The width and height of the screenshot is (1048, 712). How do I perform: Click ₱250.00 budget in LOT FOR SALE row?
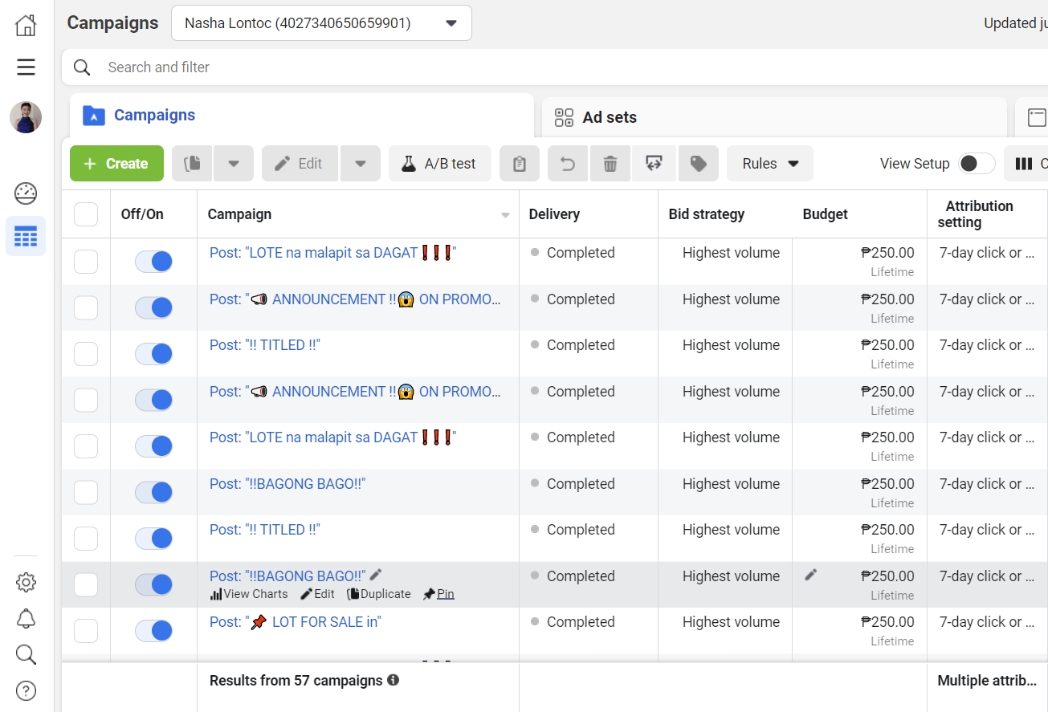pos(887,622)
